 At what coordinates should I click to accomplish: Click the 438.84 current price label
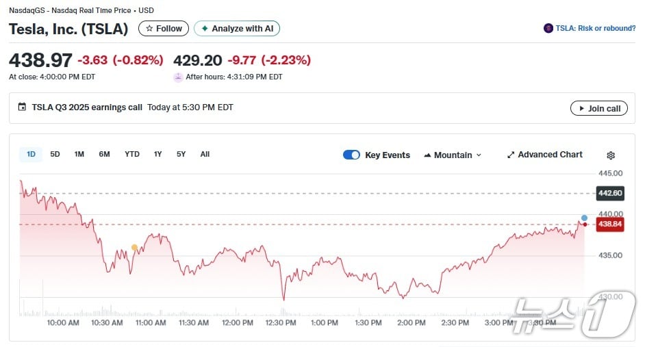pos(609,224)
